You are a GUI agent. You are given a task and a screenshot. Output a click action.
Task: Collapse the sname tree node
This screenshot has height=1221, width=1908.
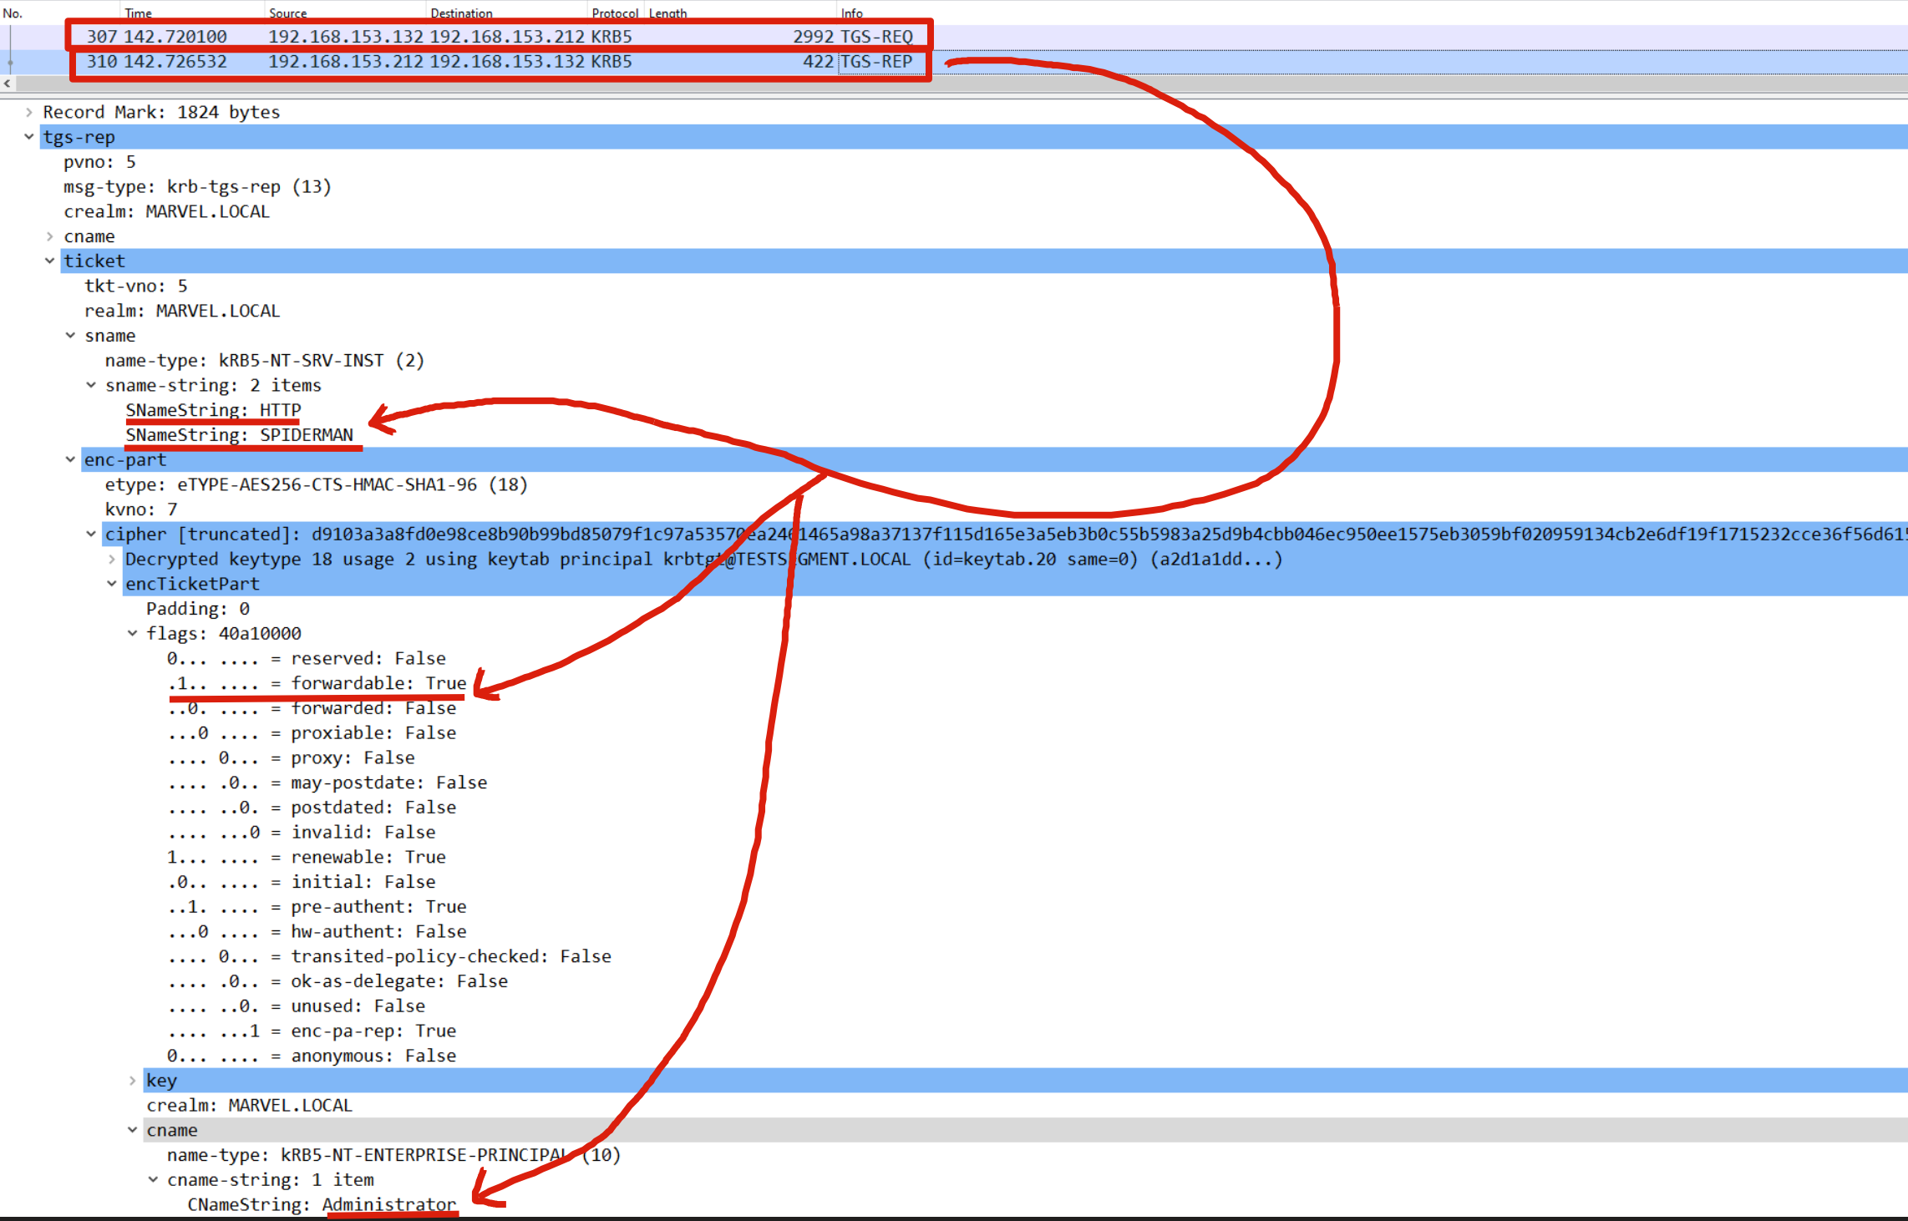coord(71,336)
